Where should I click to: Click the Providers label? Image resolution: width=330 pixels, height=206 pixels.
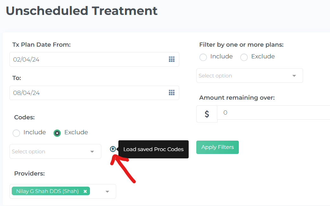coord(29,174)
